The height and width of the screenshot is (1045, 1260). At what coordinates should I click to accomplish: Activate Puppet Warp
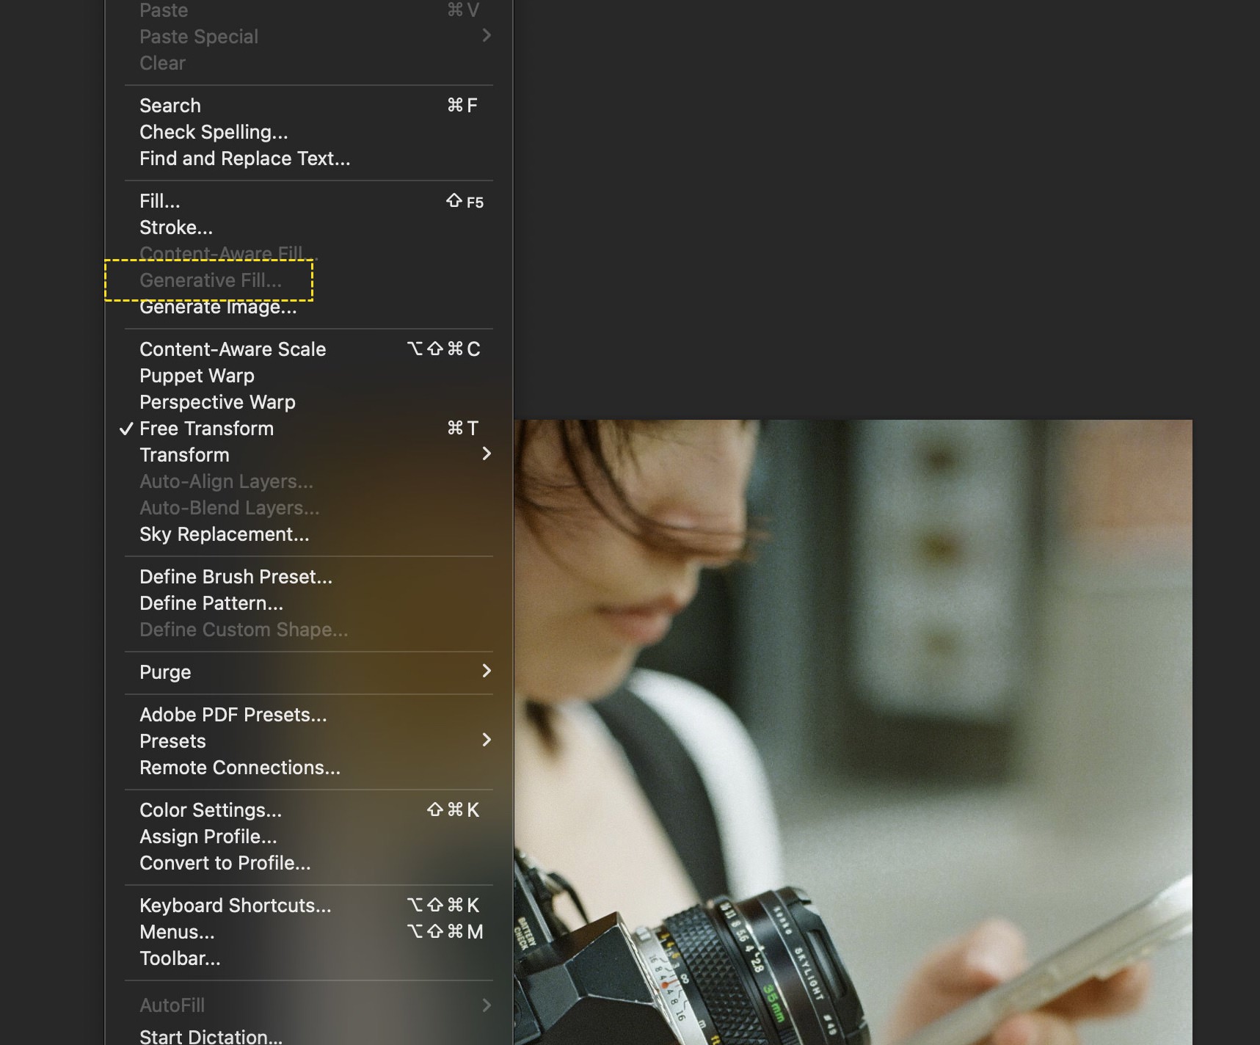197,376
